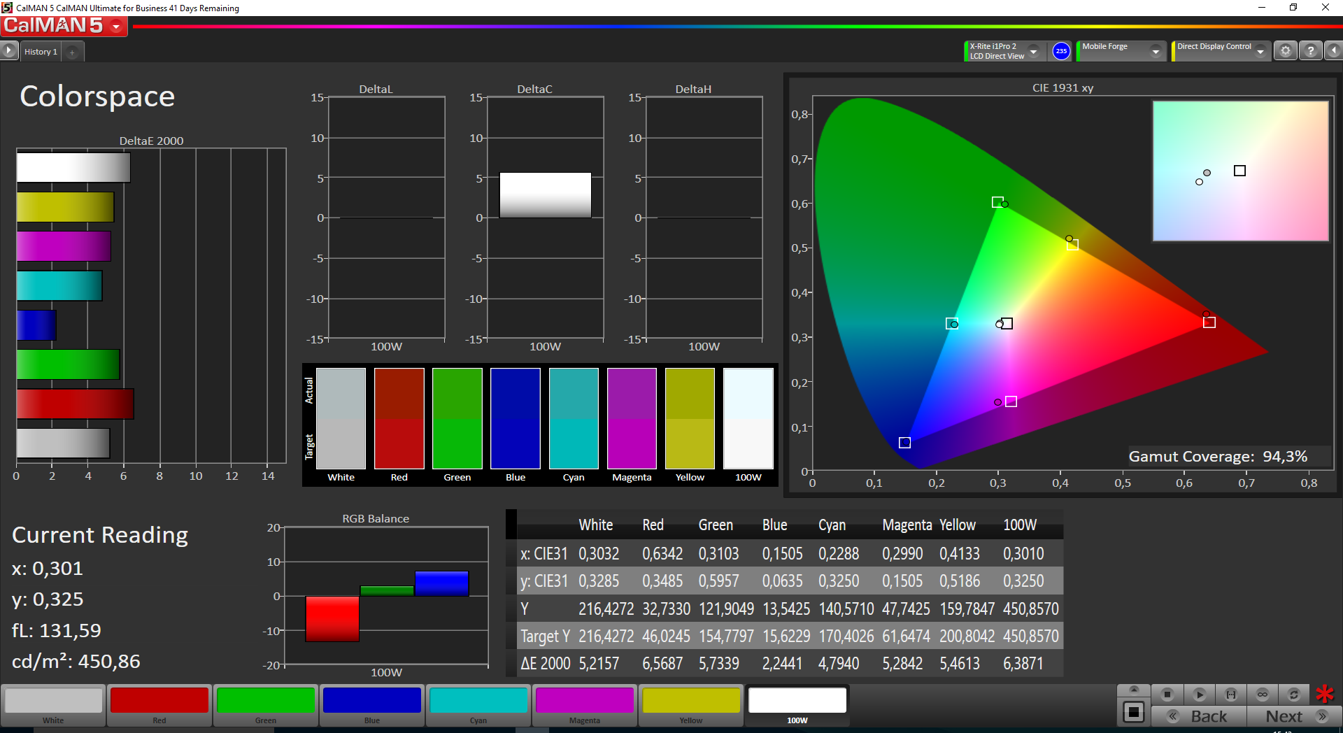Click the Magenta column header in table
Viewport: 1343px width, 733px height.
[907, 525]
